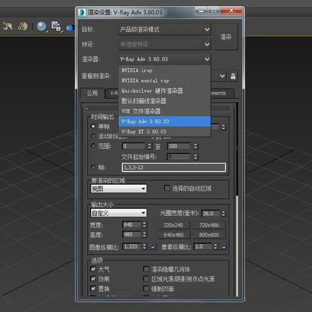Open the 输出大小 自定义 dropdown
The height and width of the screenshot is (312, 312).
tap(118, 213)
